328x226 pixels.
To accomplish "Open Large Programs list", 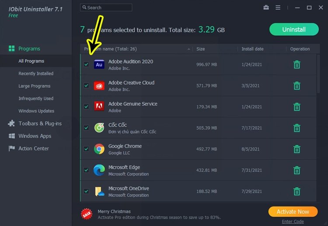I will click(x=34, y=86).
